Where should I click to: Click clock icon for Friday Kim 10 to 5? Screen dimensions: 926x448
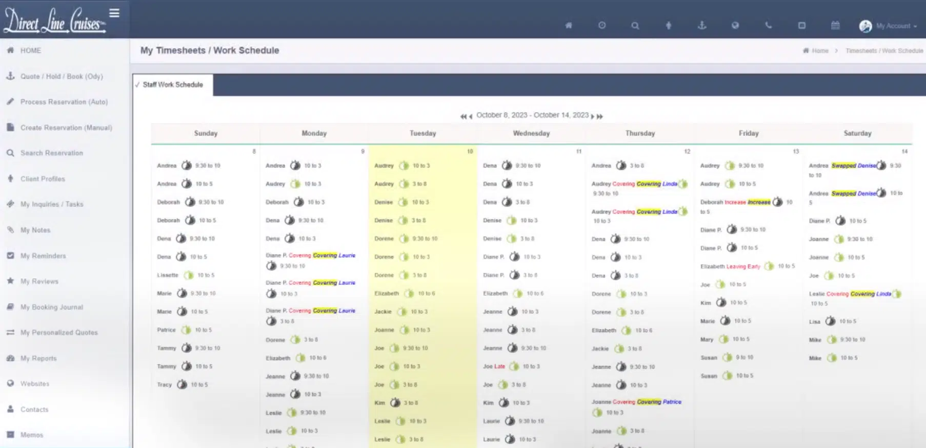pos(721,303)
